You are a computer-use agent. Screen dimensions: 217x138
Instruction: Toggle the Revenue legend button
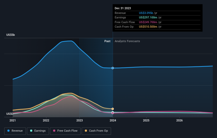point(15,131)
